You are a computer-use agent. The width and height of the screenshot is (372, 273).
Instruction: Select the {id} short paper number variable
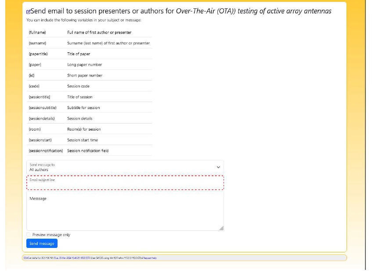tap(32, 76)
